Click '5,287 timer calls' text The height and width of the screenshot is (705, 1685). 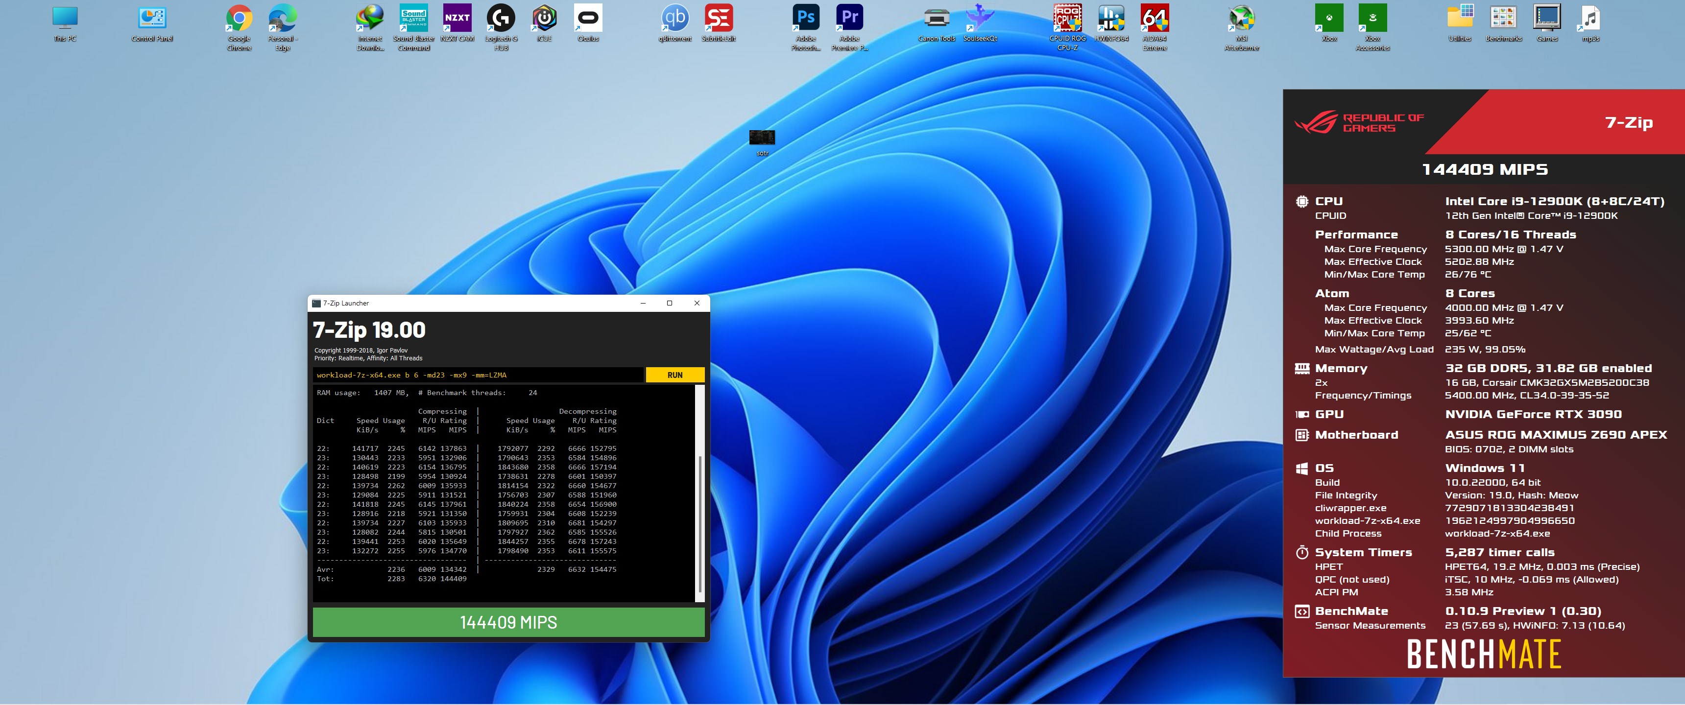1500,553
